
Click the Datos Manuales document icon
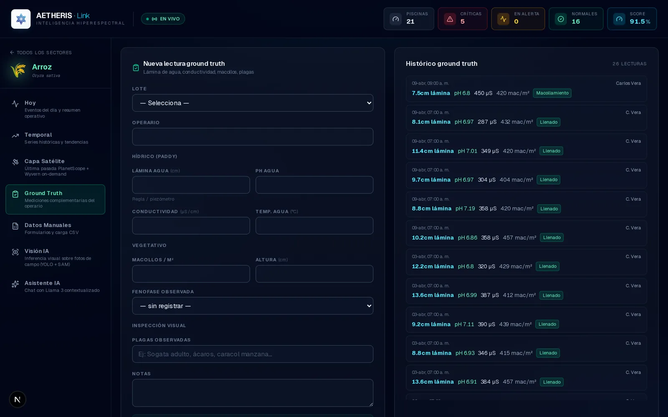coord(15,226)
